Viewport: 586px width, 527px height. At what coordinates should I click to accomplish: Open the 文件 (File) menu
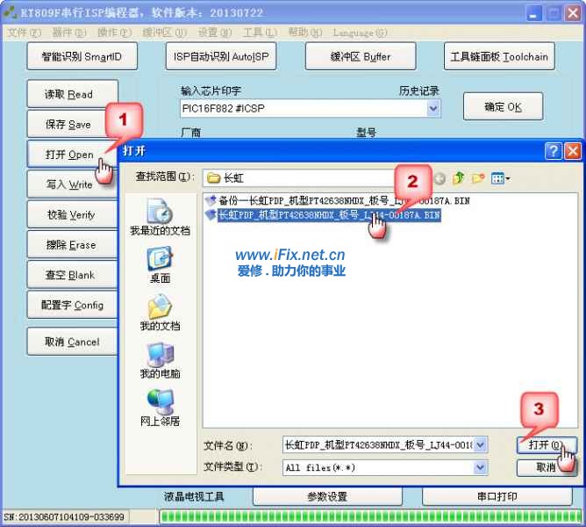tap(24, 33)
